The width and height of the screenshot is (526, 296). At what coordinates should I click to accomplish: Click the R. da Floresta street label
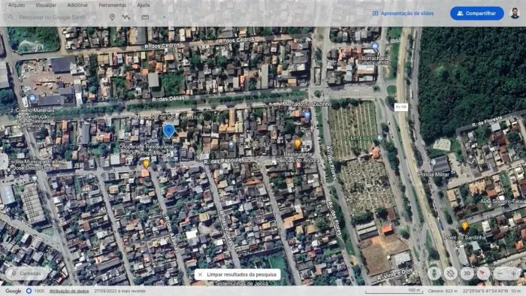click(x=488, y=122)
